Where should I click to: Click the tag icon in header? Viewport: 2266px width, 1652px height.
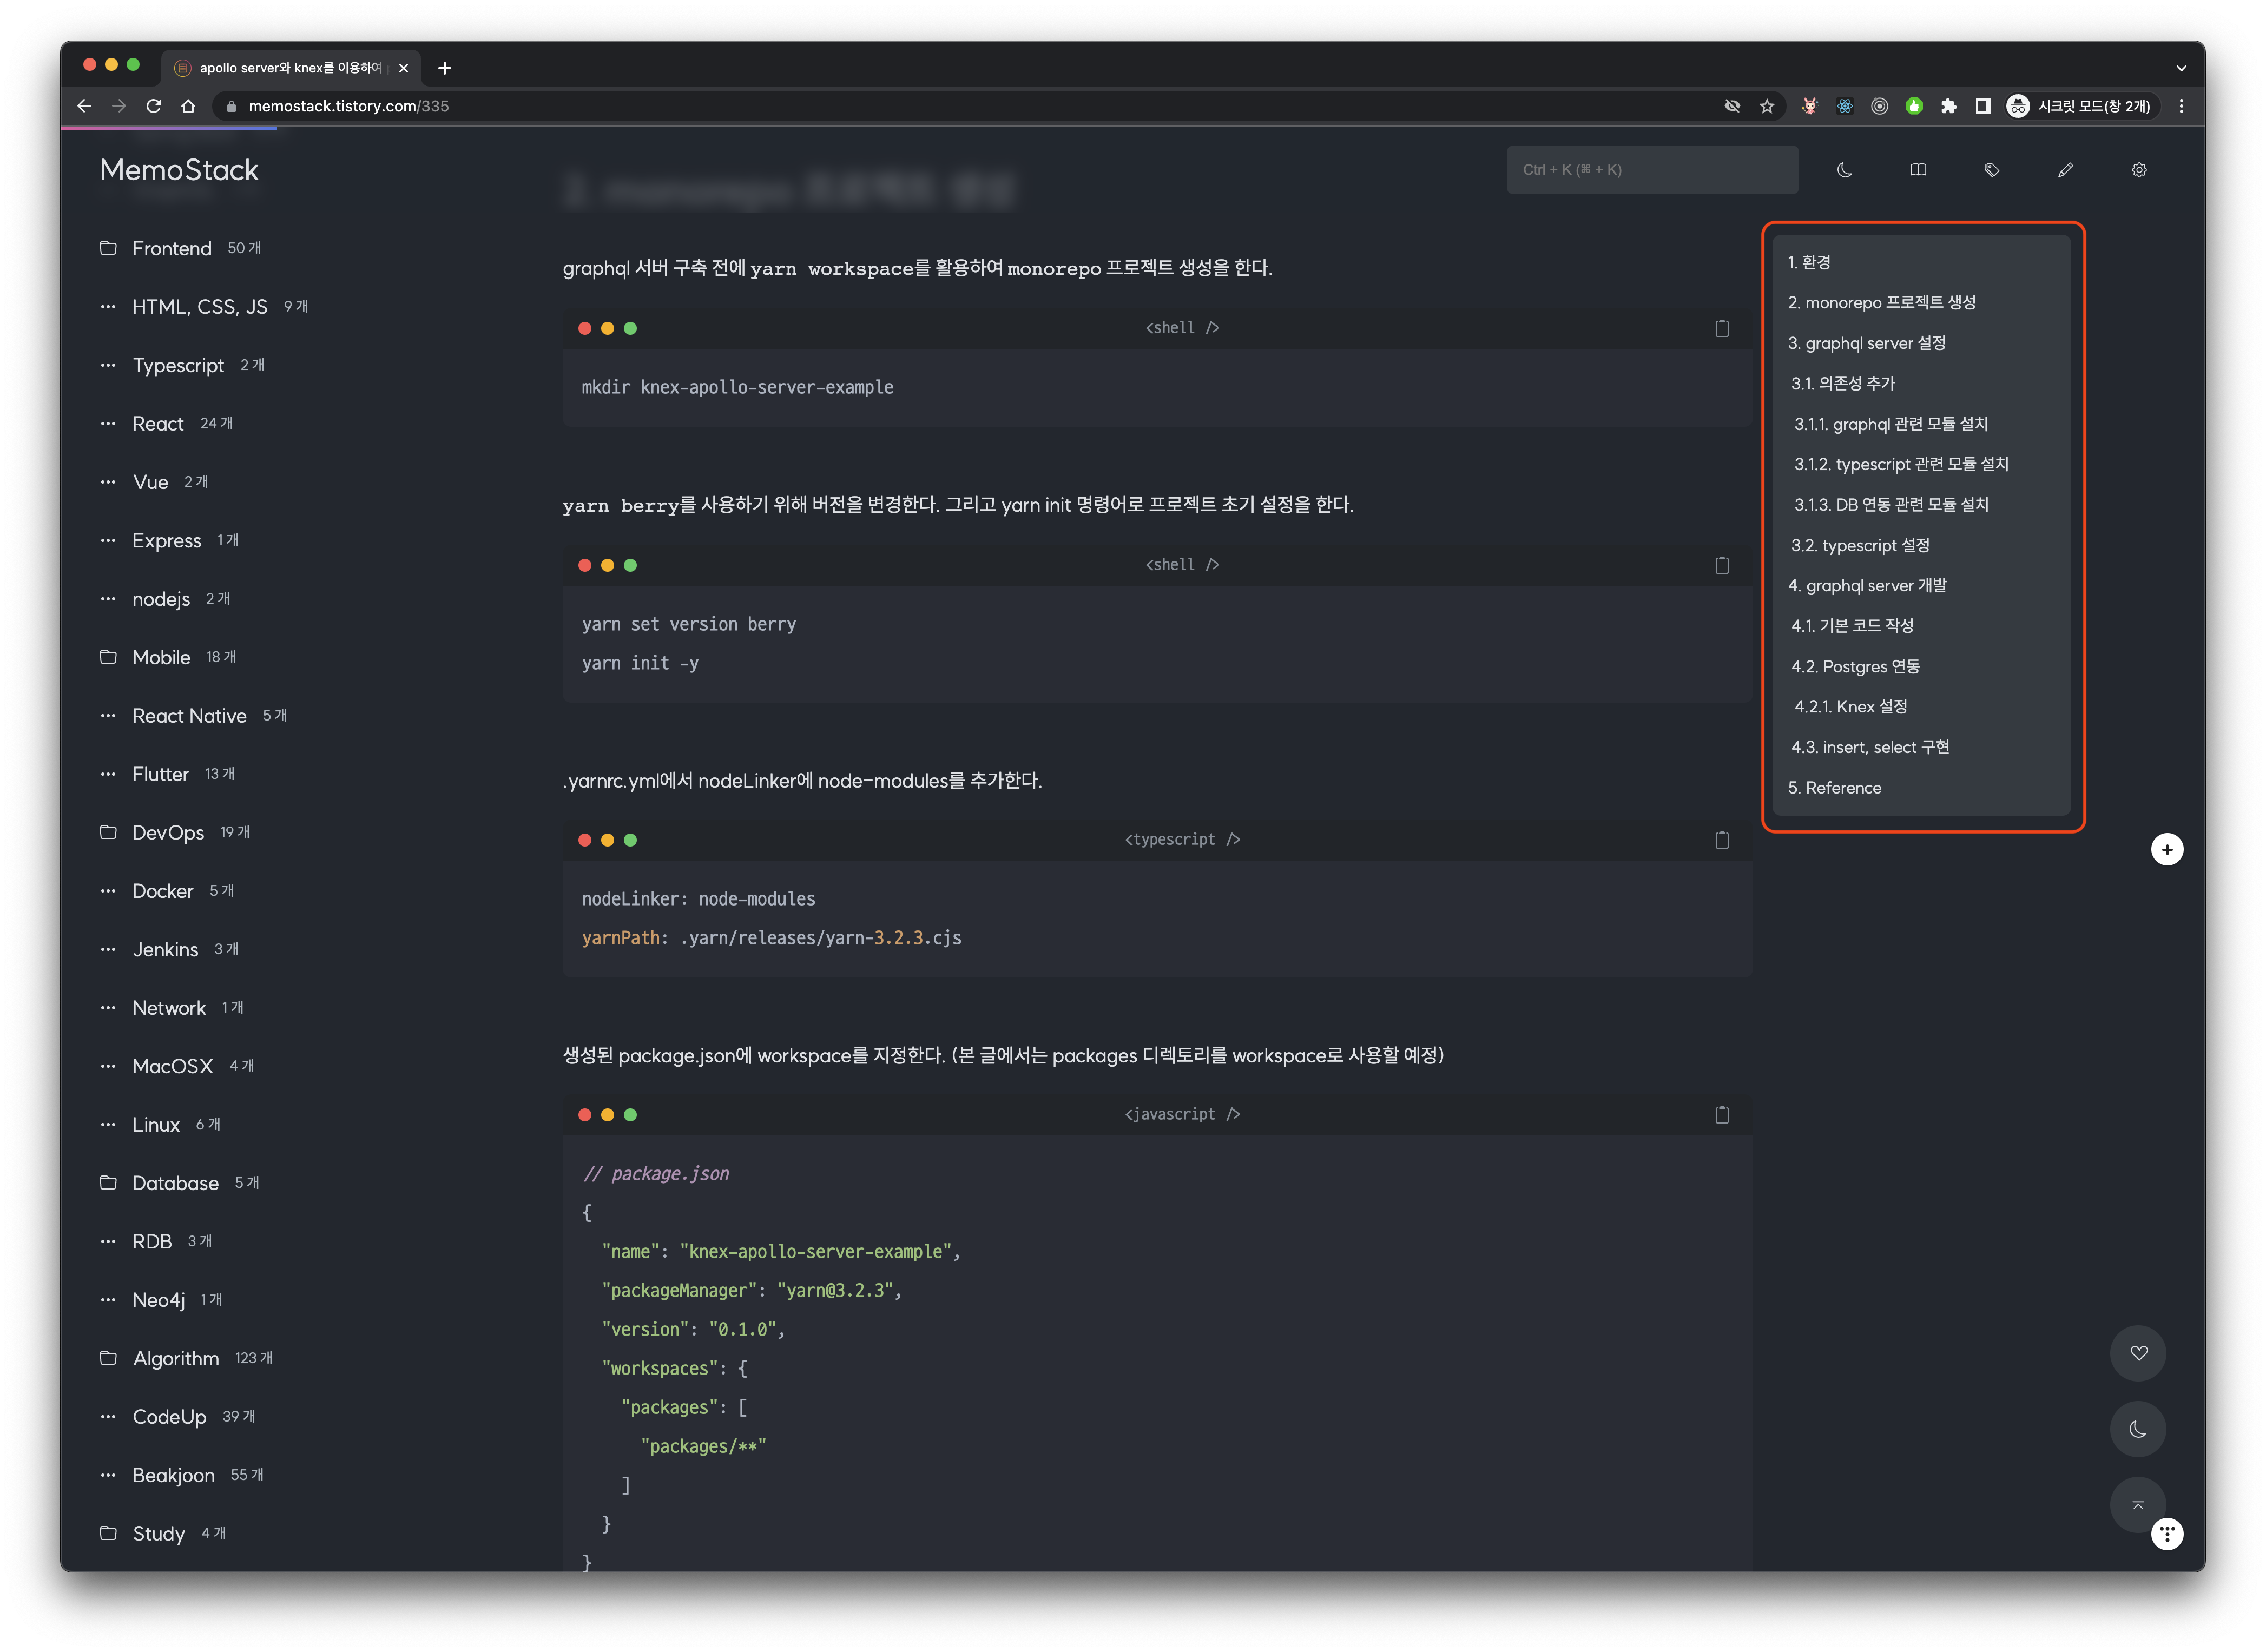[x=1991, y=170]
